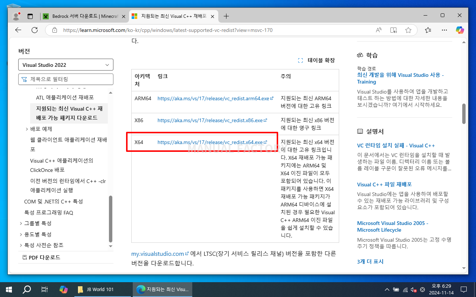476x297 pixels.
Task: Go back to the previous page
Action: pyautogui.click(x=18, y=30)
